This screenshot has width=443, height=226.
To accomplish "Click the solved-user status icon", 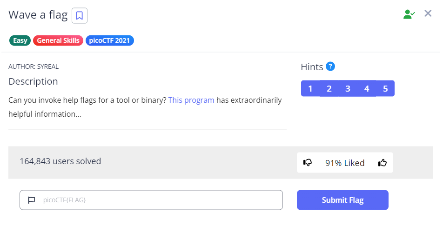I will click(409, 14).
